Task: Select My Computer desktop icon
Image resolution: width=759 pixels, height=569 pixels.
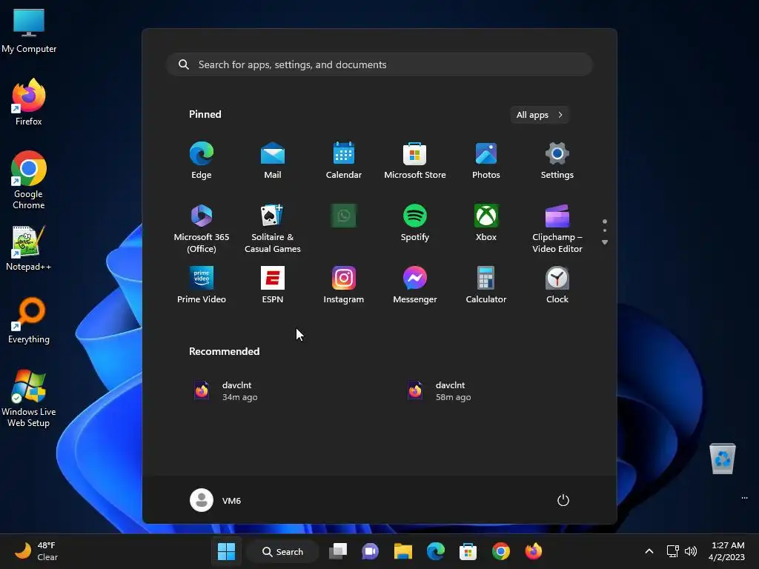Action: click(29, 30)
